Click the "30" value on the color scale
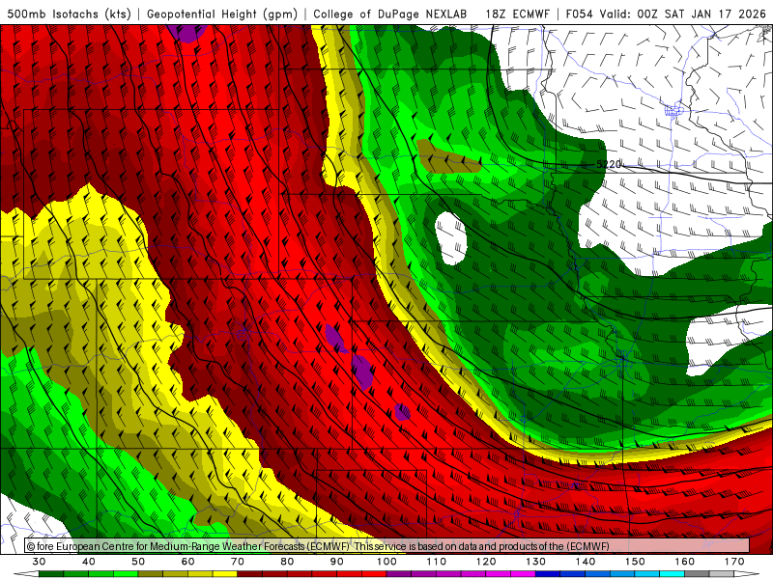This screenshot has height=579, width=773. pos(39,562)
